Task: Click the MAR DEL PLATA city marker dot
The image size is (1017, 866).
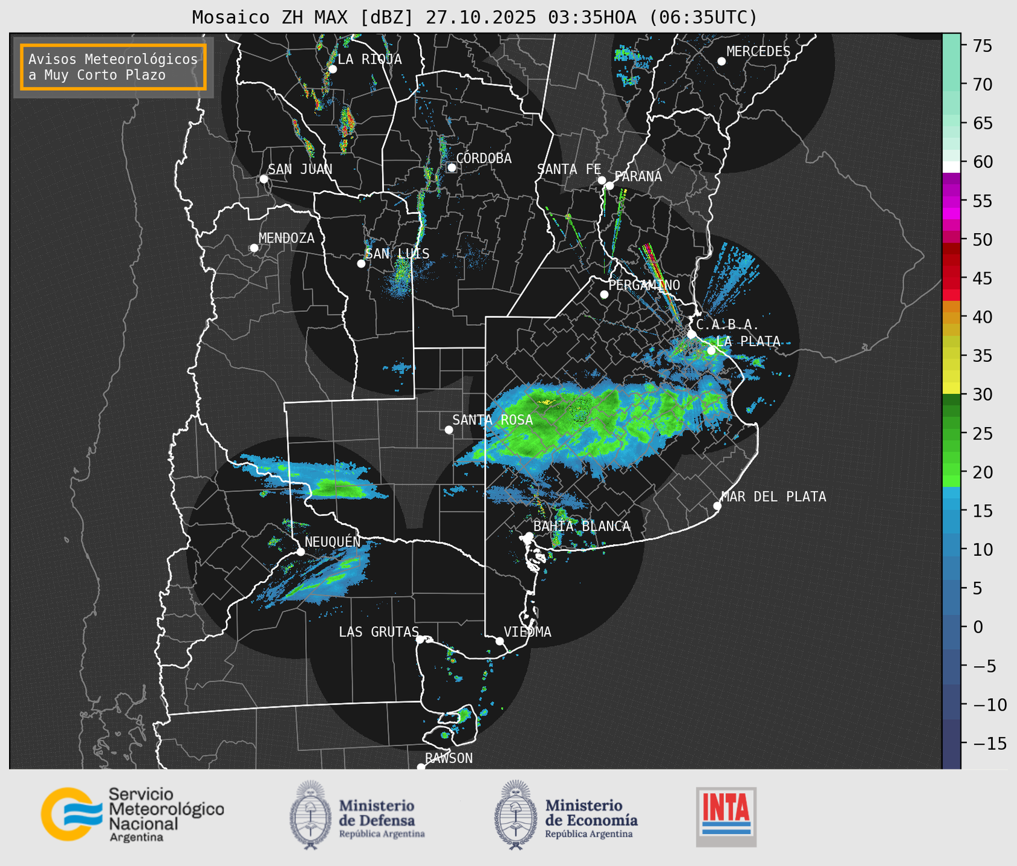Action: [717, 506]
